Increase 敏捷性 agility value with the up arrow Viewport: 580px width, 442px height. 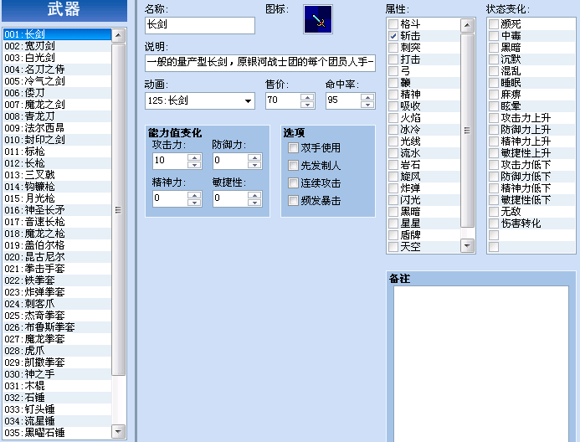(254, 195)
